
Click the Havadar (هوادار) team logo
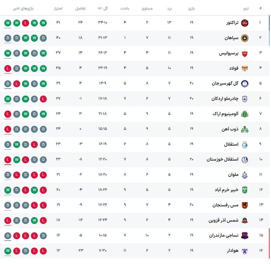[x=244, y=250]
